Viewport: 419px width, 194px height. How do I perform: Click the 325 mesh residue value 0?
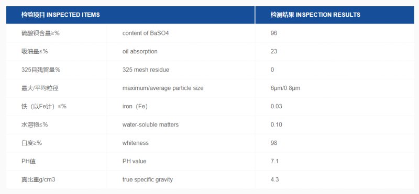(272, 70)
